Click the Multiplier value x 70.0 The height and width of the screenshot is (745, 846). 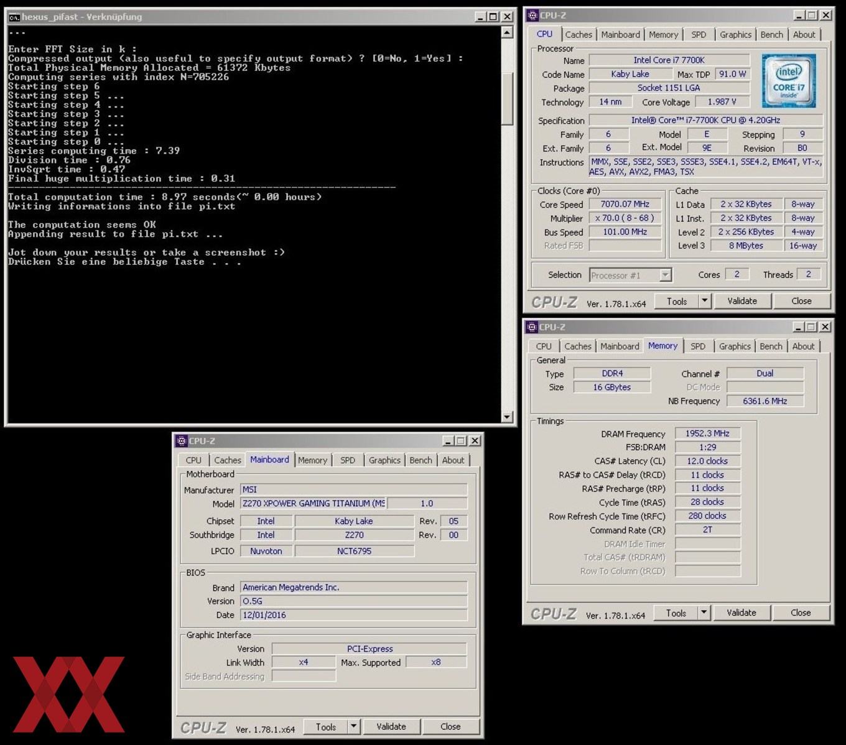625,218
